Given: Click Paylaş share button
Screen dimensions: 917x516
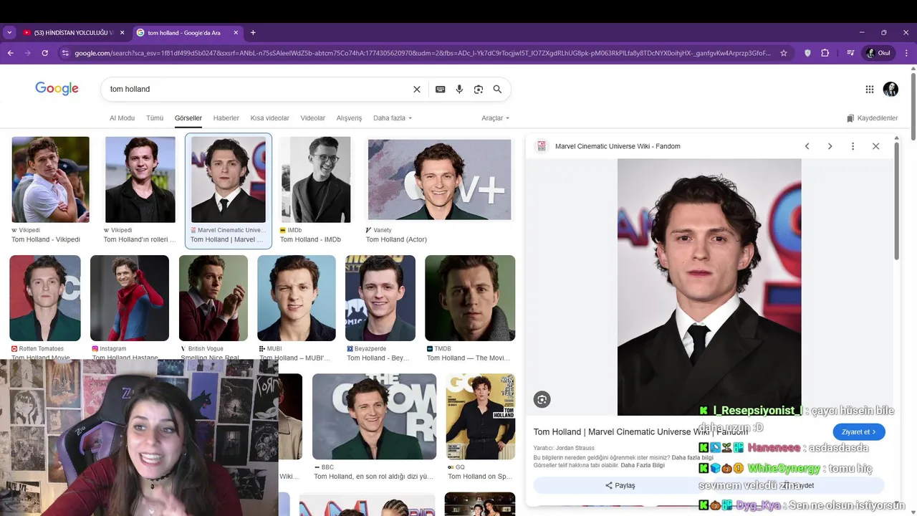Looking at the screenshot, I should [x=620, y=485].
